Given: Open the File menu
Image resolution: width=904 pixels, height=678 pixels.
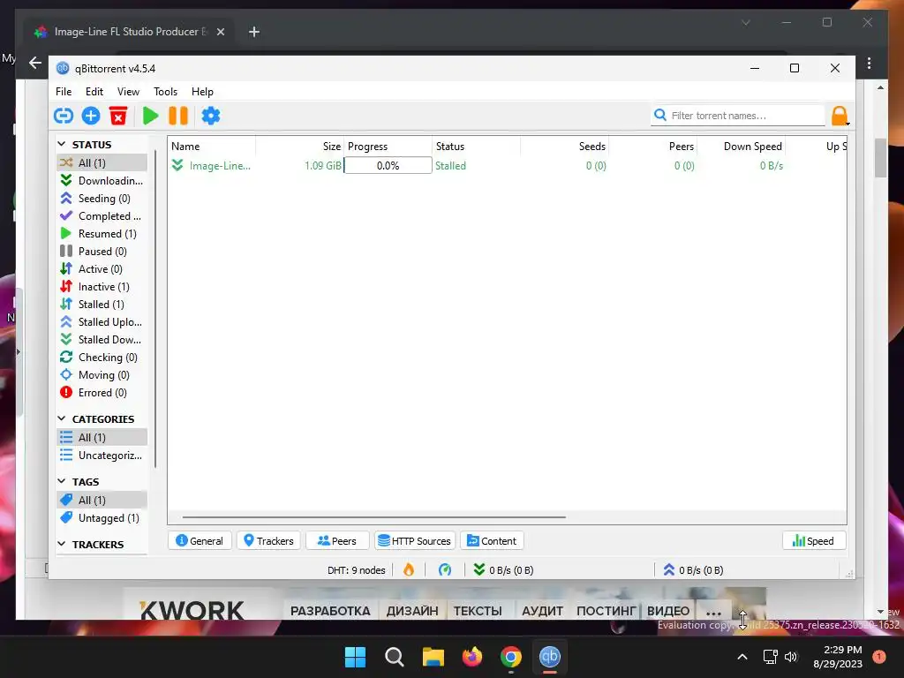Looking at the screenshot, I should click(64, 92).
